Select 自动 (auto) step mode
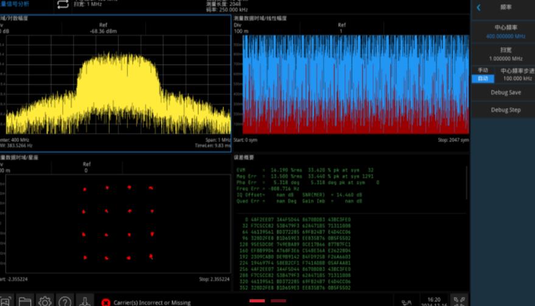 tap(483, 78)
